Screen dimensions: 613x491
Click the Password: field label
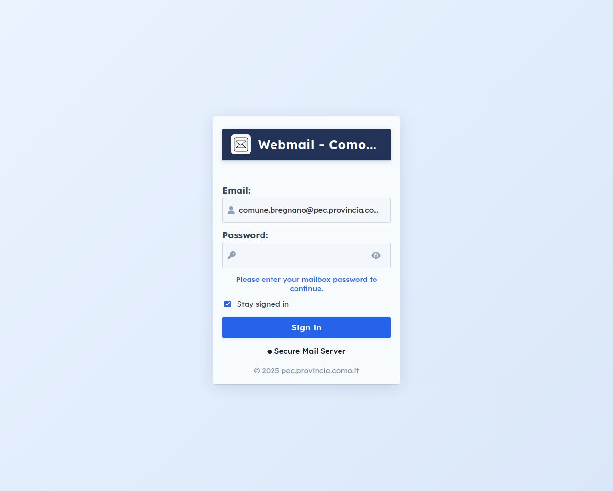pyautogui.click(x=245, y=235)
